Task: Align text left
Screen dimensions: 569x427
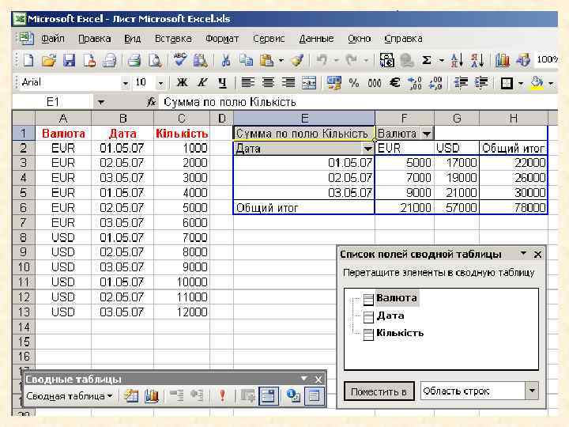Action: pos(248,83)
